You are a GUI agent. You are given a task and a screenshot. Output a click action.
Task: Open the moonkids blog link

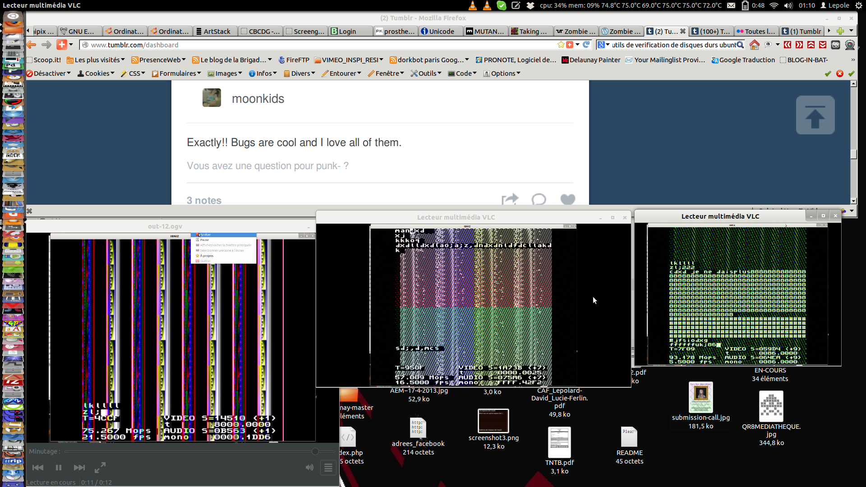tap(258, 99)
